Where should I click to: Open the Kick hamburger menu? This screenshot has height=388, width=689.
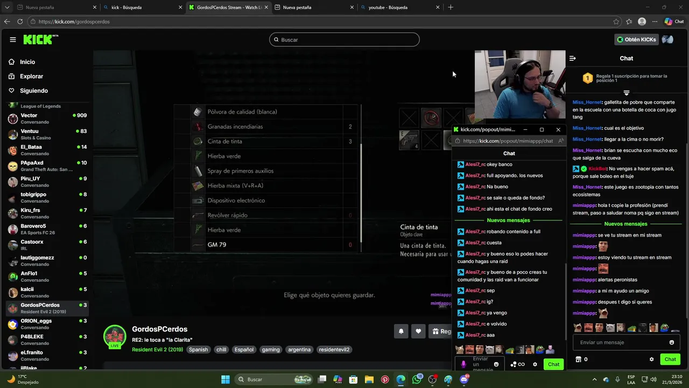point(12,39)
